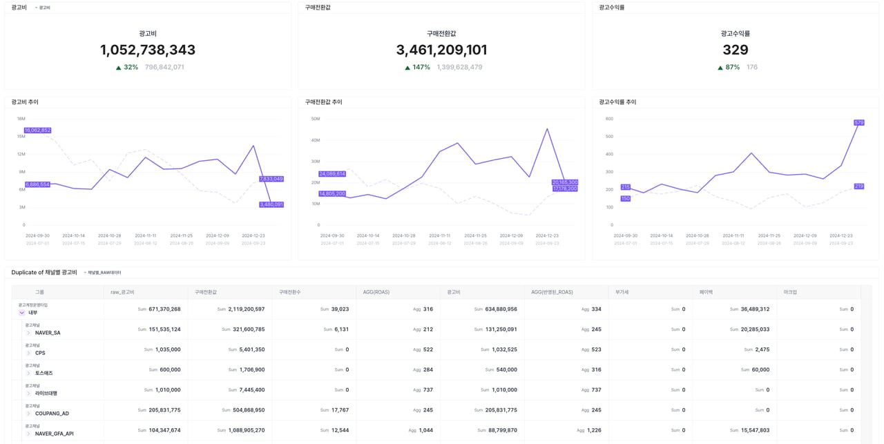Screen dimensions: 884x444
Task: Expand the NAVER_SA channel row
Action: [28, 333]
